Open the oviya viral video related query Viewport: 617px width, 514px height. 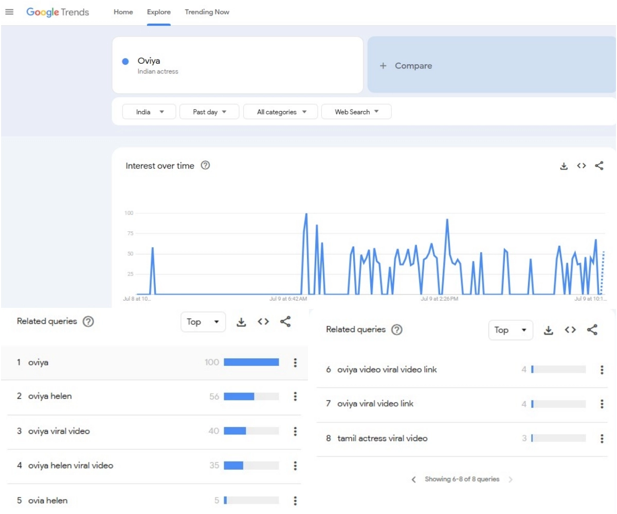click(x=59, y=431)
